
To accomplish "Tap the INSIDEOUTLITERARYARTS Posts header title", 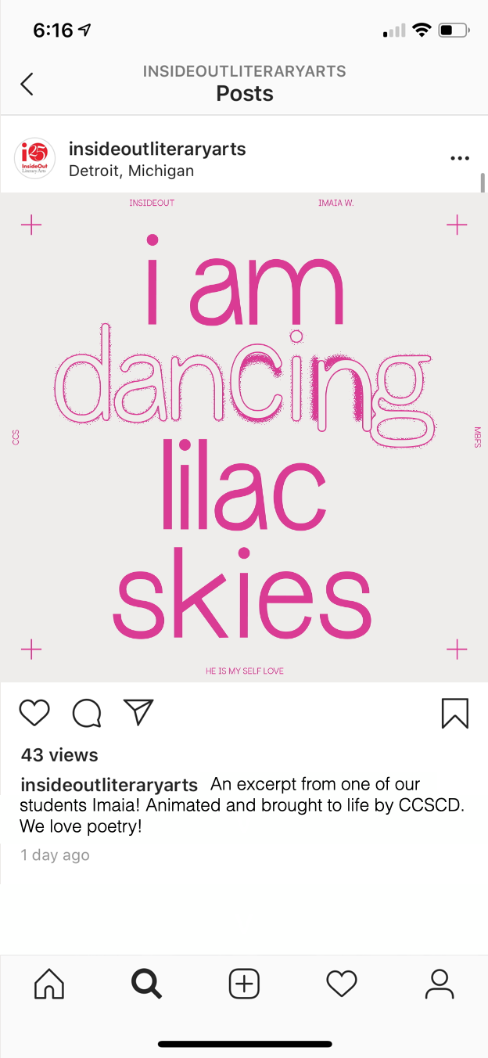I will click(245, 84).
